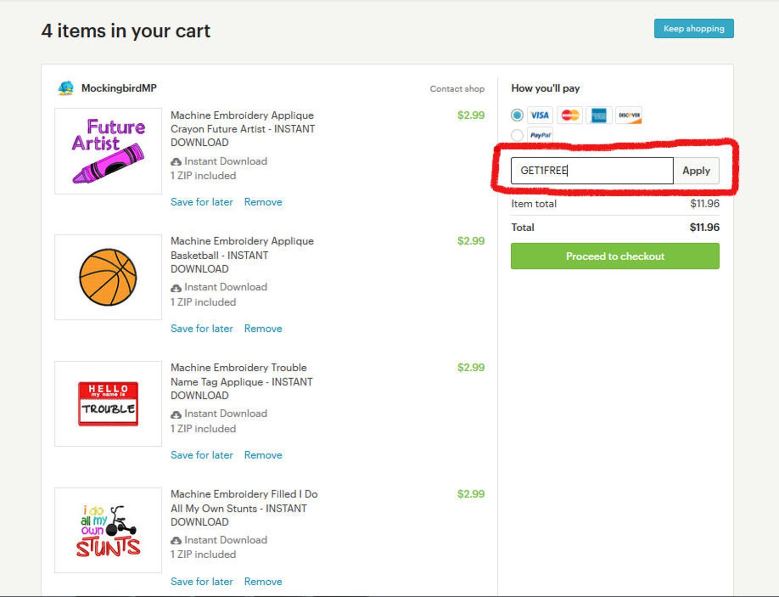Click the MockingbirdMP shop bird avatar icon
The image size is (779, 597).
coord(66,88)
